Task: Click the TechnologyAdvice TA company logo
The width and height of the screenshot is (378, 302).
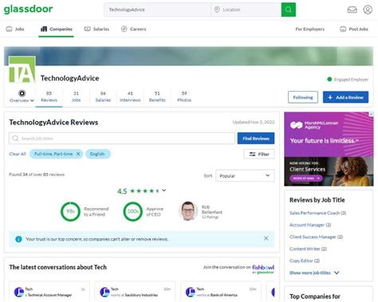Action: click(22, 69)
